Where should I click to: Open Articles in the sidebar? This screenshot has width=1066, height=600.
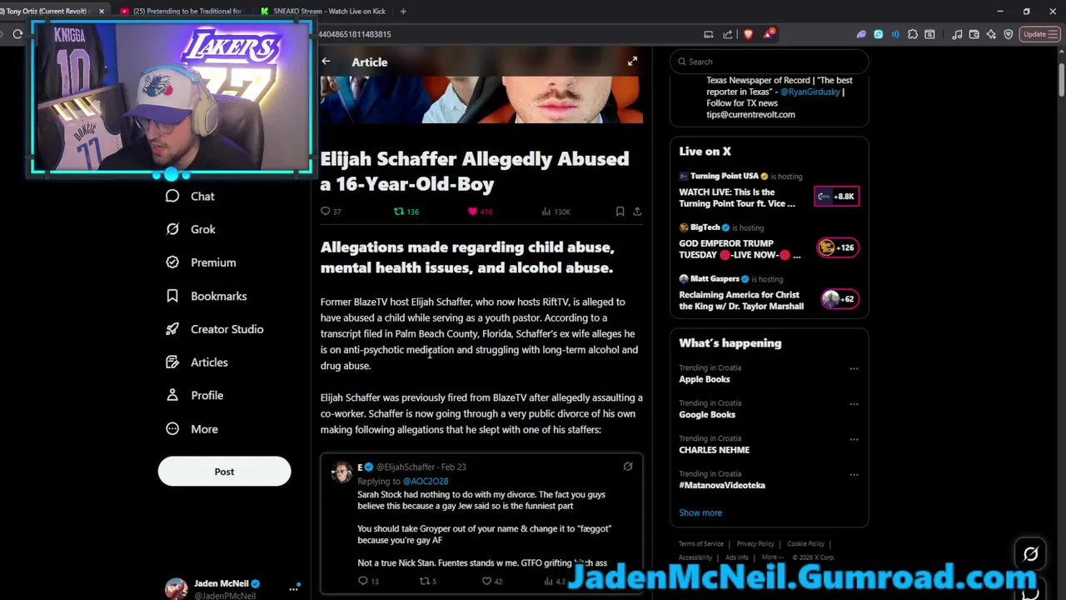pos(197,362)
